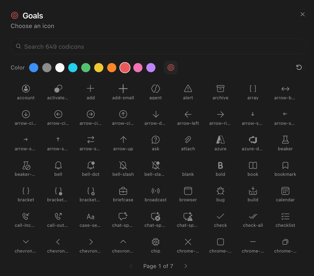Set icon color to cyan
Image resolution: width=314 pixels, height=276 pixels.
[x=73, y=68]
